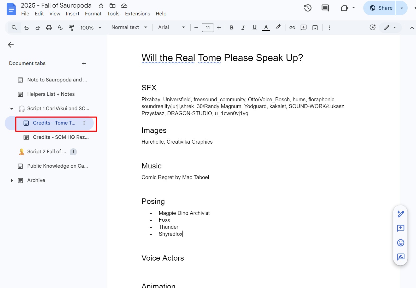
Task: Click the Share button
Action: [381, 8]
